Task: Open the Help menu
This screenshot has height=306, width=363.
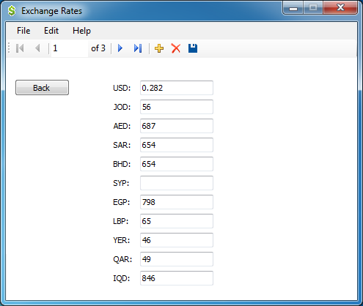Action: 81,31
